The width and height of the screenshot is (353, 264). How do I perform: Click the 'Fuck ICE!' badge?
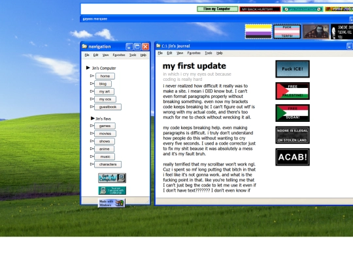point(292,69)
